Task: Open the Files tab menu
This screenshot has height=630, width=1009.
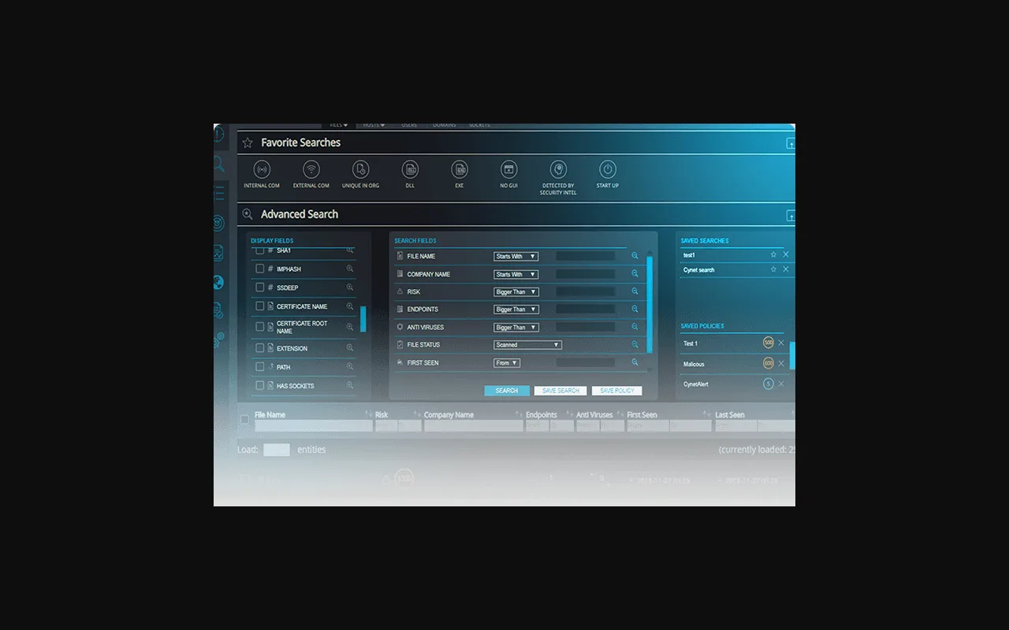Action: click(x=338, y=125)
